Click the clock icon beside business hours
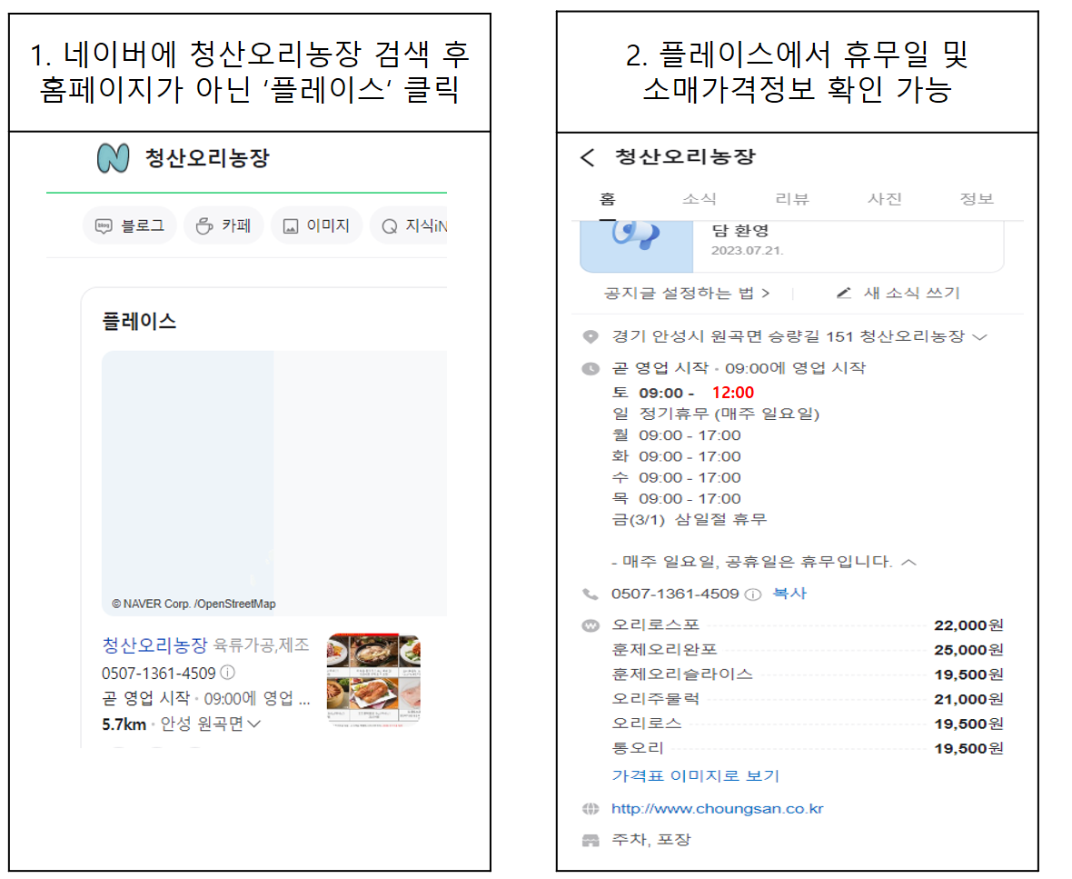 point(591,369)
